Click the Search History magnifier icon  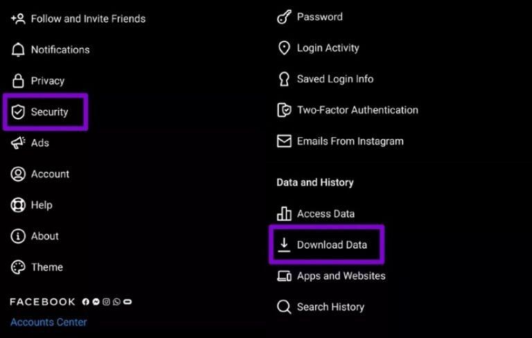coord(283,307)
